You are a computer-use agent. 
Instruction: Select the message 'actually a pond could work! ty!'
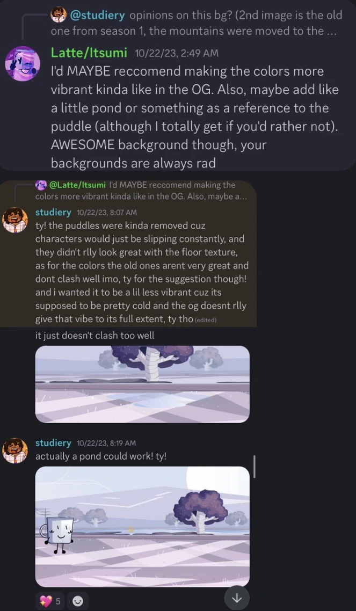[x=101, y=456]
